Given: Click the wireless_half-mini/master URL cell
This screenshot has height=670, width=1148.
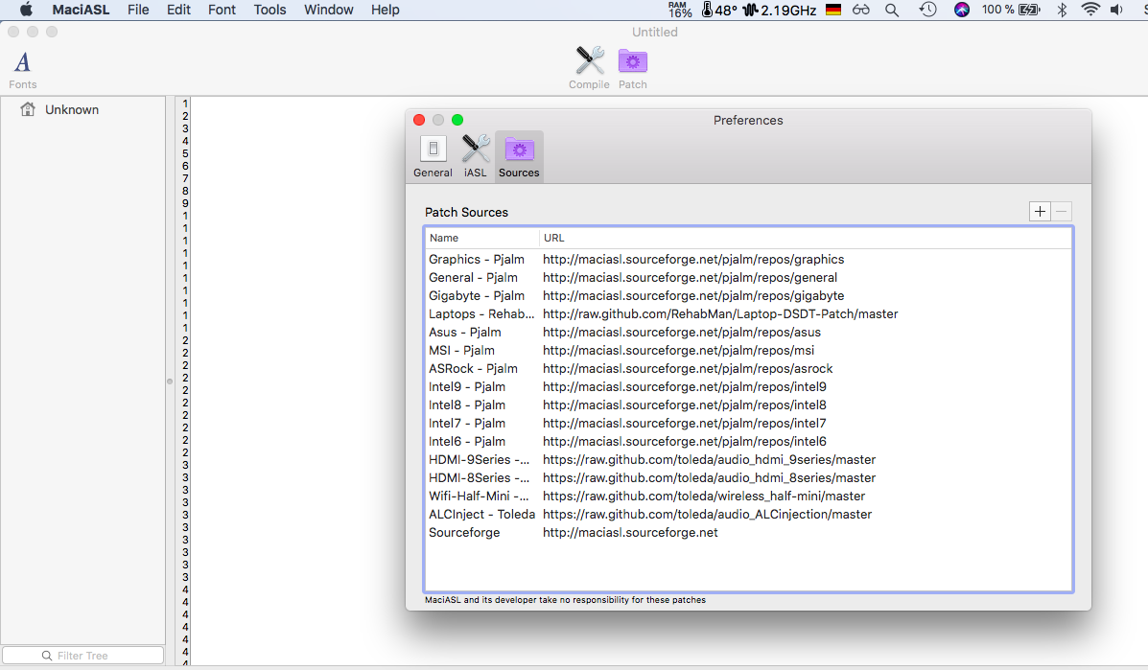Looking at the screenshot, I should 704,496.
